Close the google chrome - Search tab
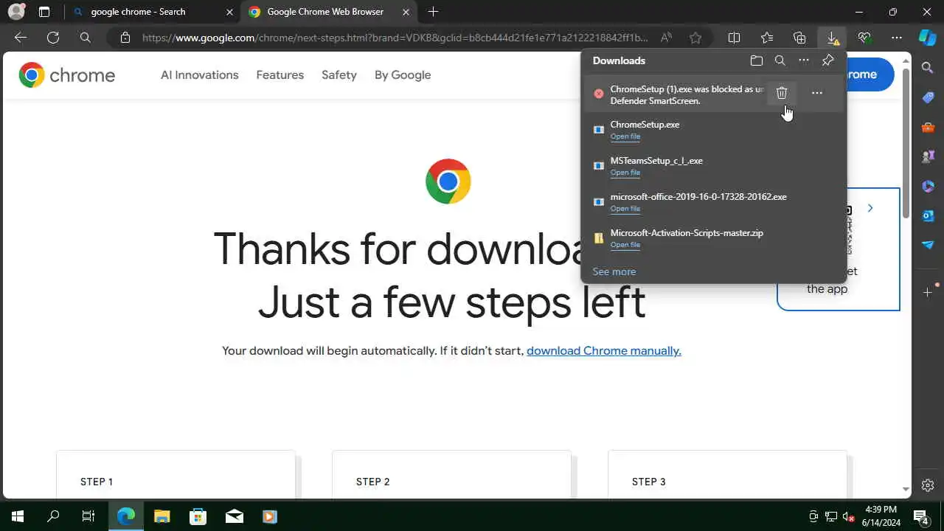The image size is (944, 531). tap(229, 12)
